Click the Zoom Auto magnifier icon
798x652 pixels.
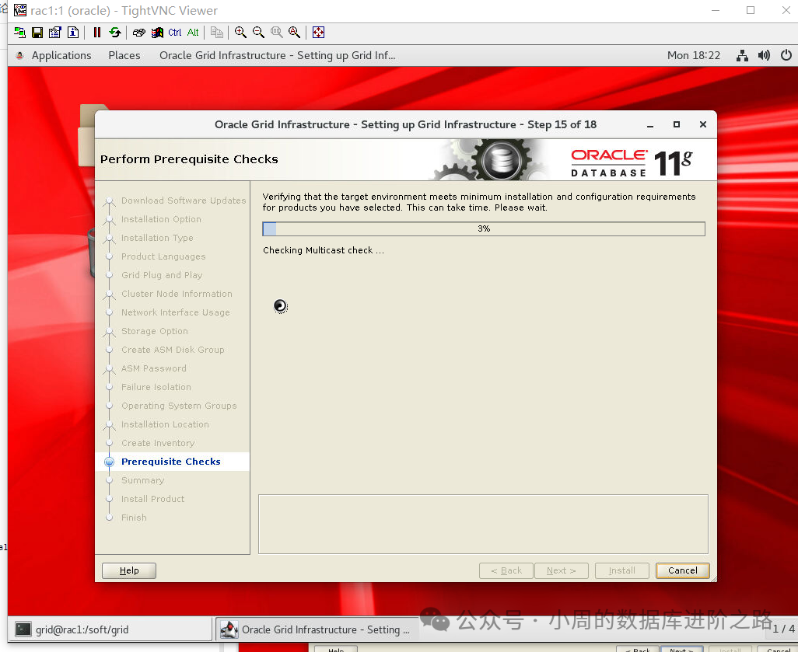click(x=294, y=33)
